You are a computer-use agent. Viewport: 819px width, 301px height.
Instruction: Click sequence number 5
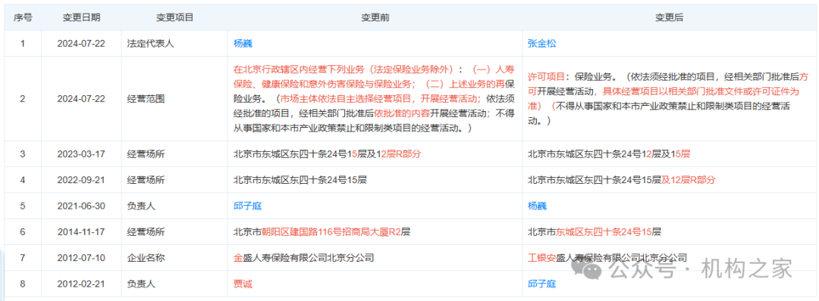23,206
